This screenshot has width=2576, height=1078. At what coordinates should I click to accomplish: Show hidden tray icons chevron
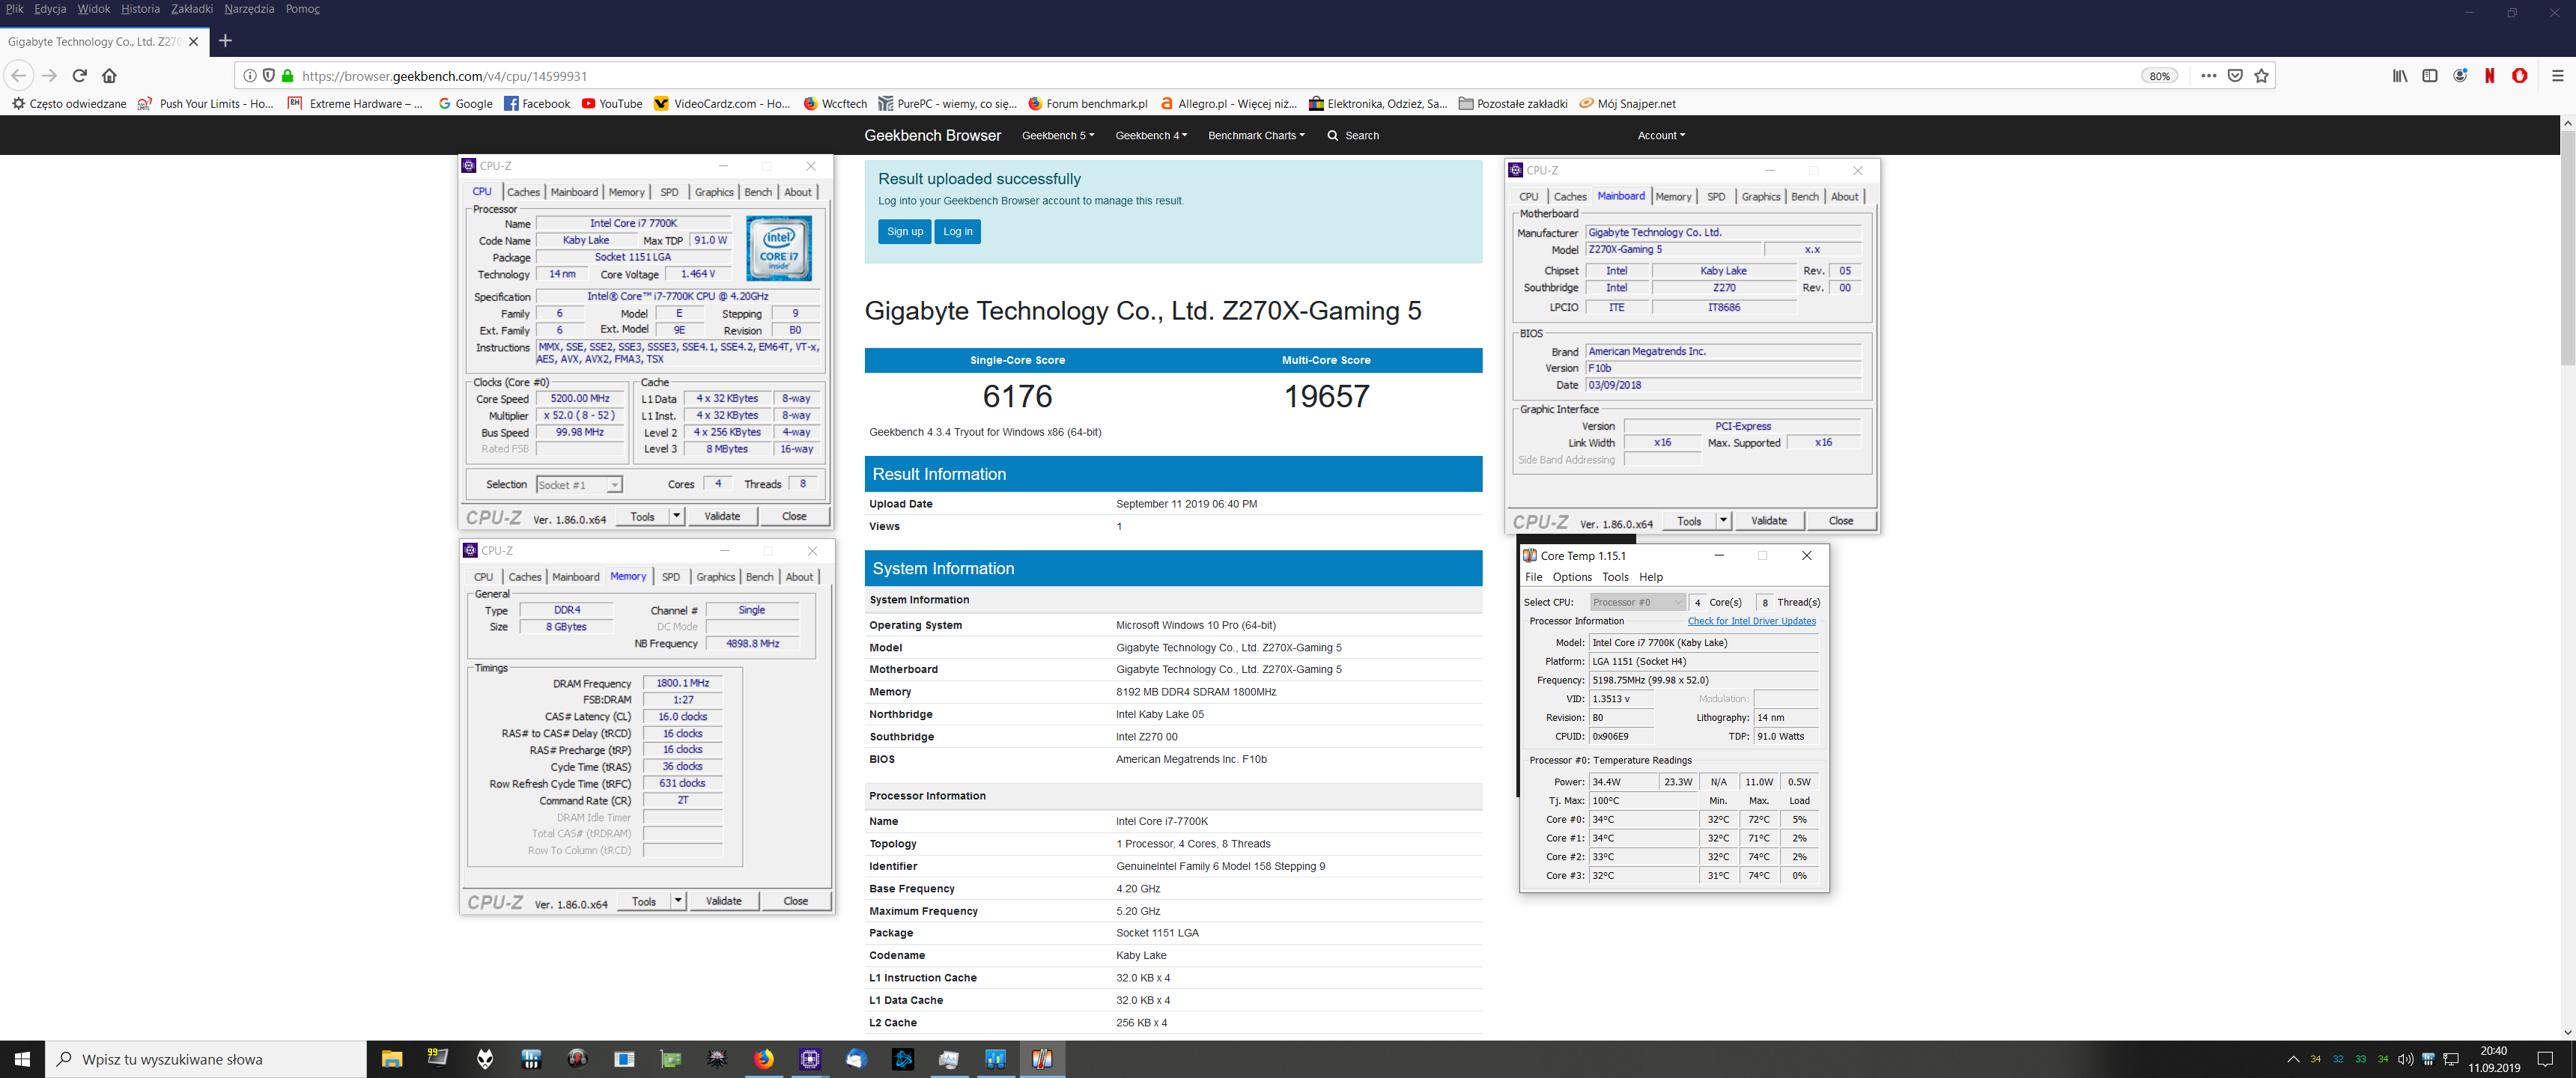tap(2292, 1059)
